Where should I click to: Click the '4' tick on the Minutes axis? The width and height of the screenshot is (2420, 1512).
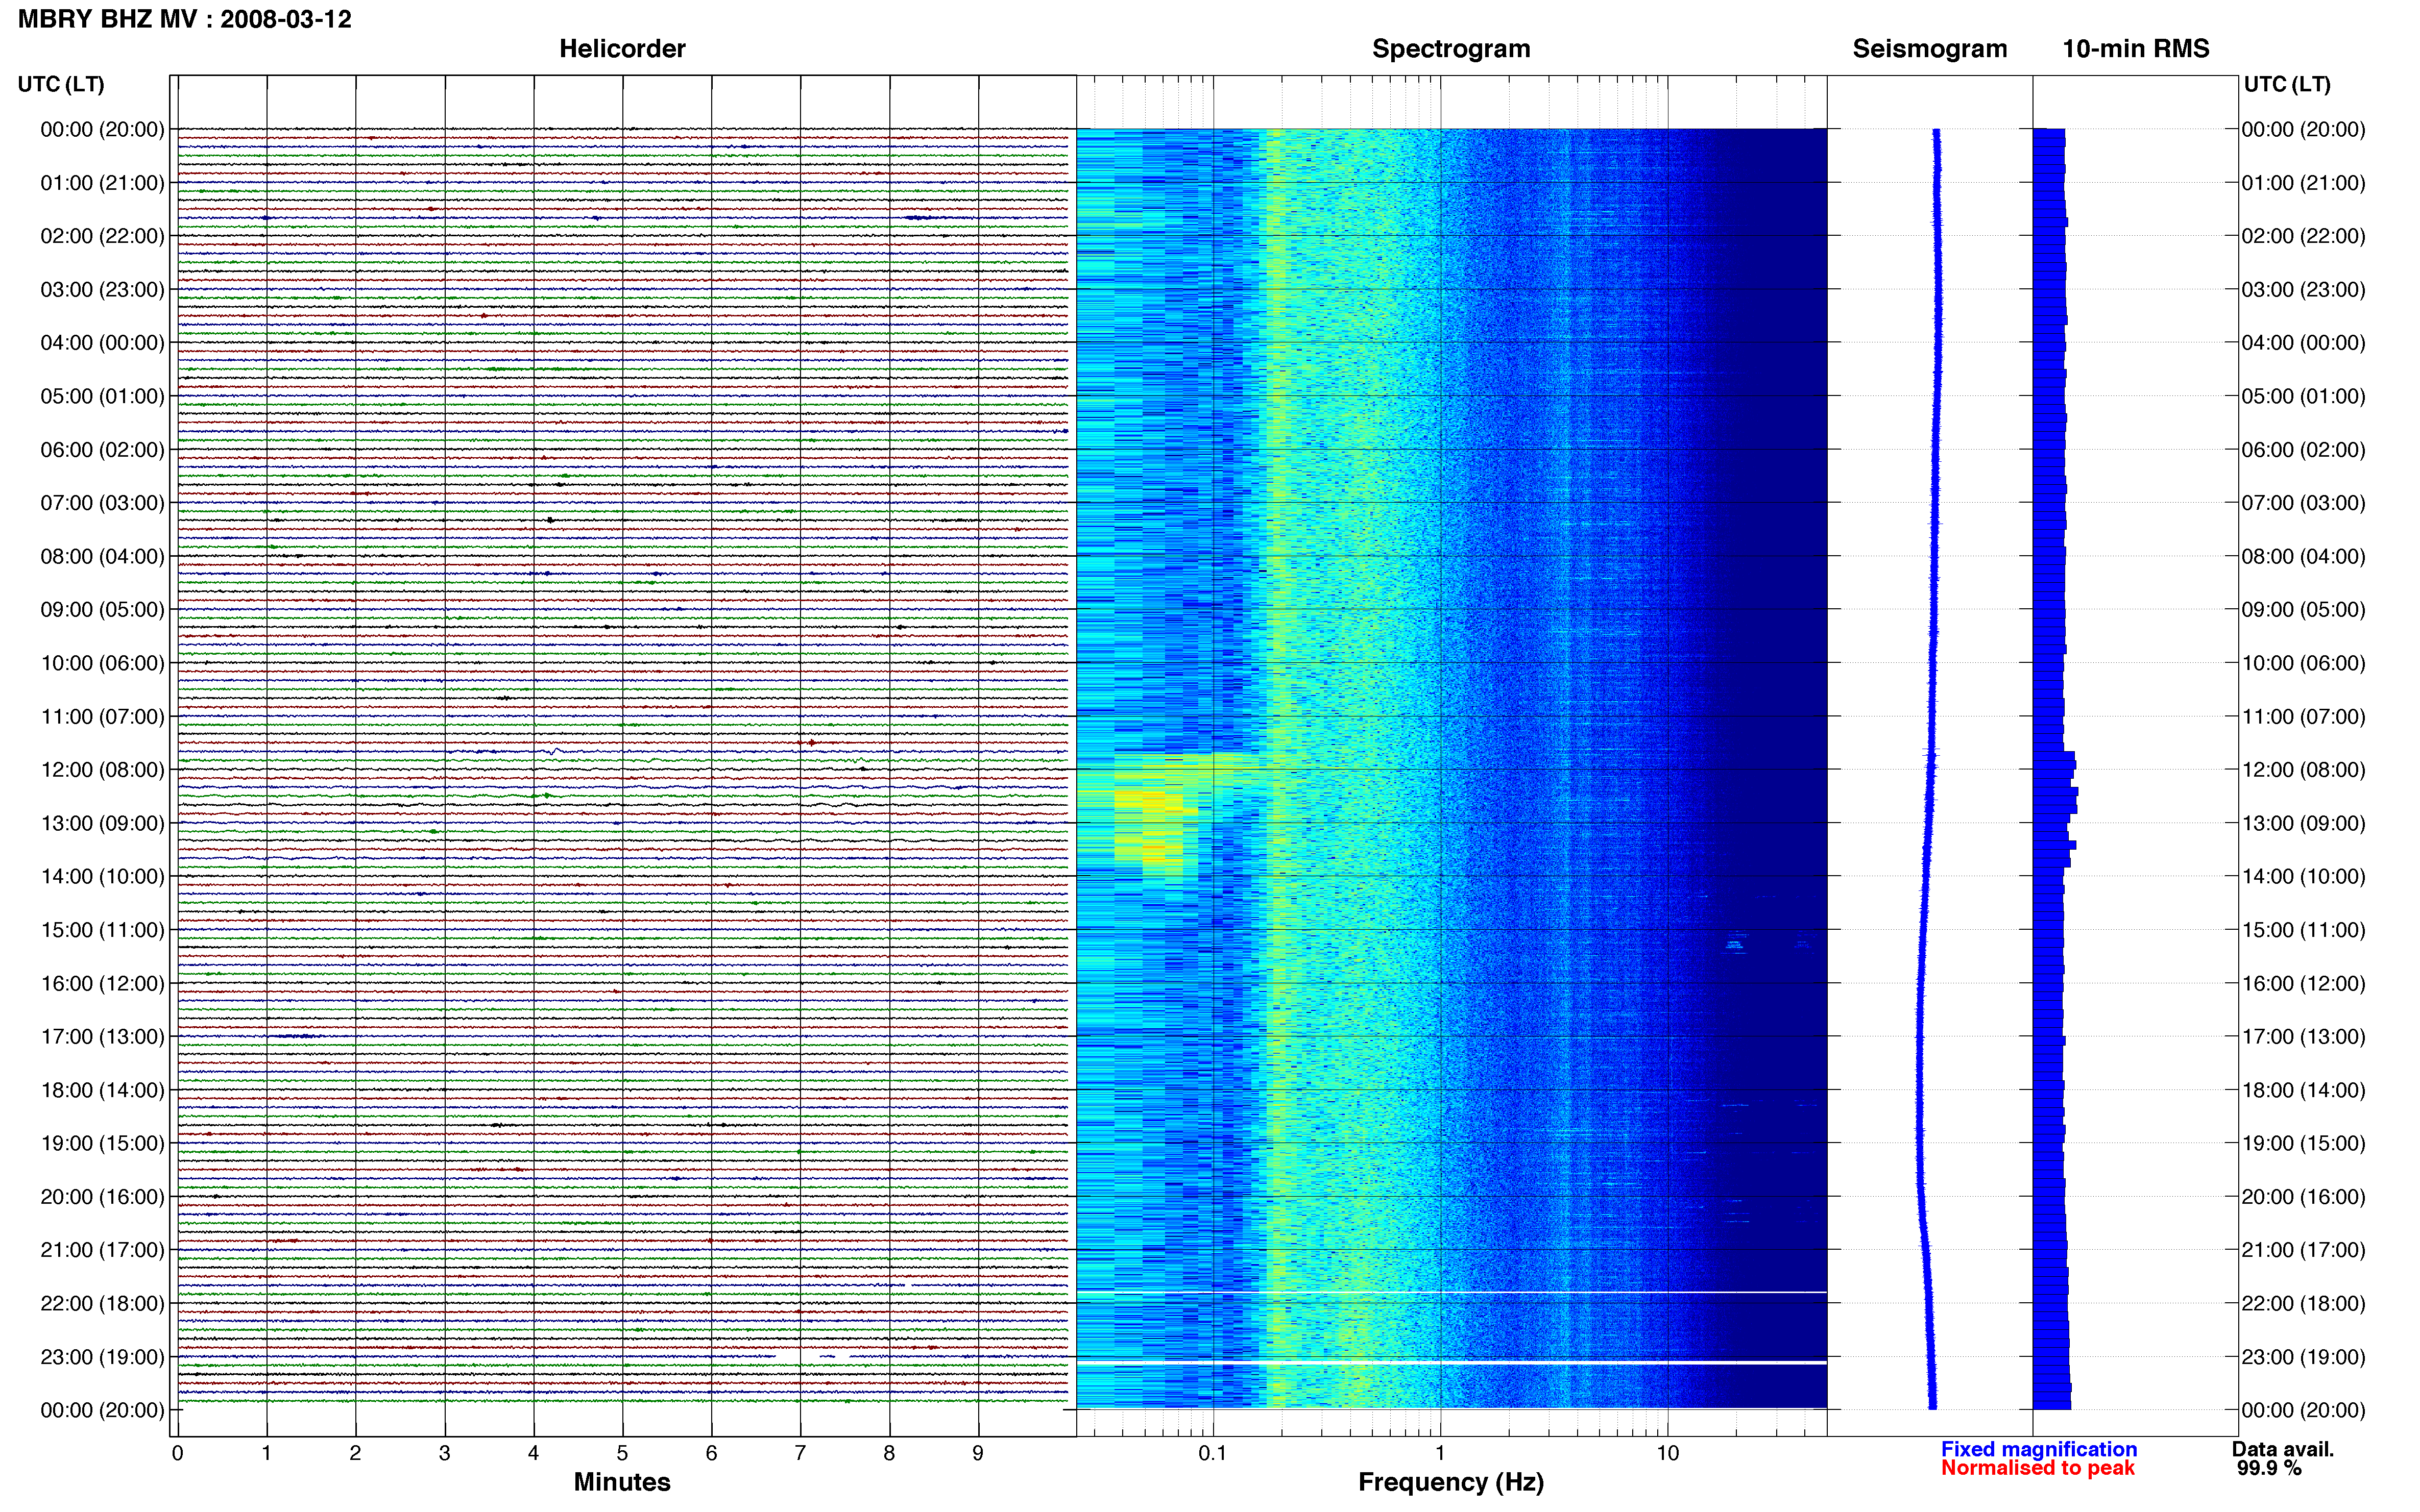tap(533, 1453)
